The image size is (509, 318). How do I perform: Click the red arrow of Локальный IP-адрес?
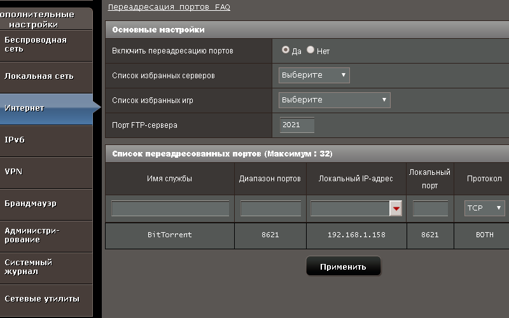396,209
